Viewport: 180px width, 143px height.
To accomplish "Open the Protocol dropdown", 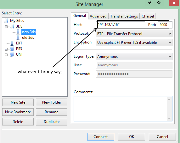I will tap(134, 34).
